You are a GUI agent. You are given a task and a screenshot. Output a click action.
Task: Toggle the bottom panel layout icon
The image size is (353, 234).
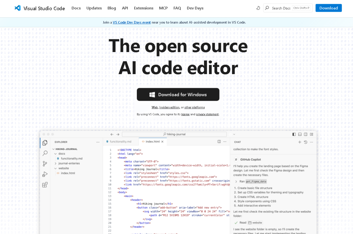tap(300, 134)
